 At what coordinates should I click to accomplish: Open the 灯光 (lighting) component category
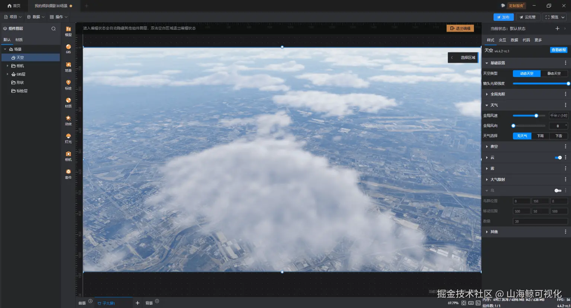(68, 138)
